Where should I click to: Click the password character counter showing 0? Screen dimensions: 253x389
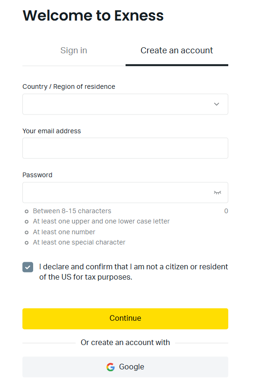click(226, 211)
